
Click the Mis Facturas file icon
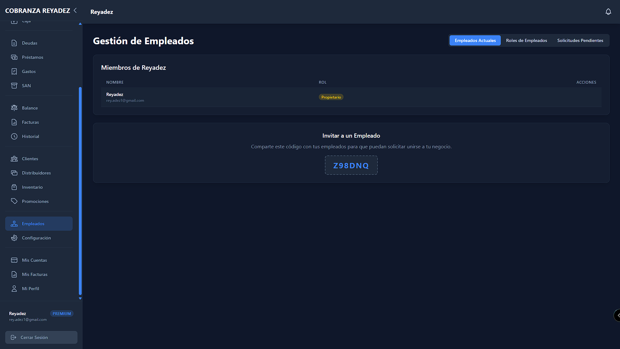pyautogui.click(x=14, y=274)
